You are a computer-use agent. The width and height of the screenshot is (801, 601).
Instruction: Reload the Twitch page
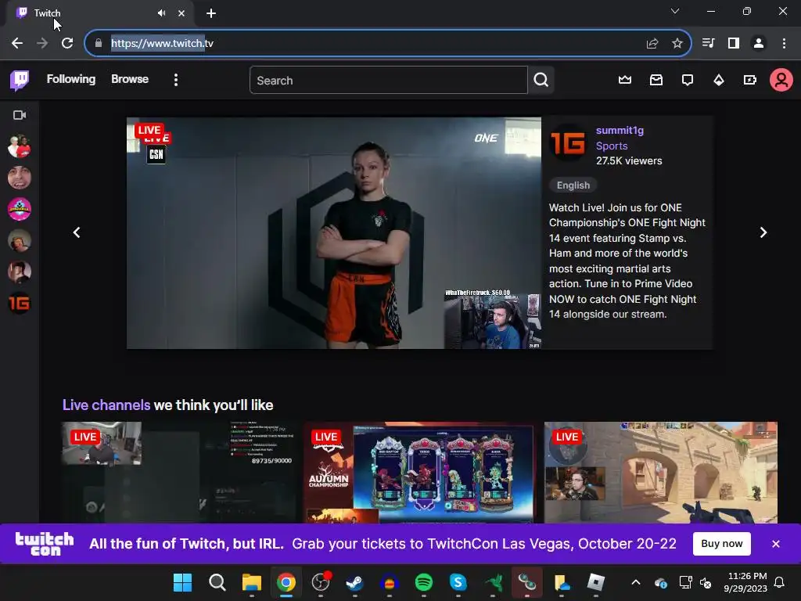tap(67, 44)
